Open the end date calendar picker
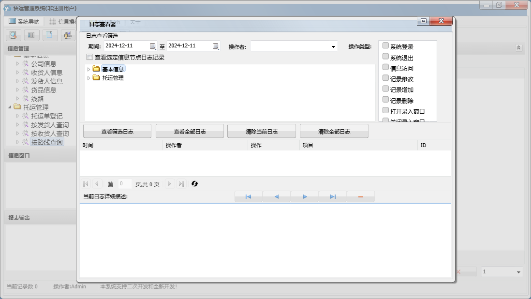531x299 pixels. 216,46
